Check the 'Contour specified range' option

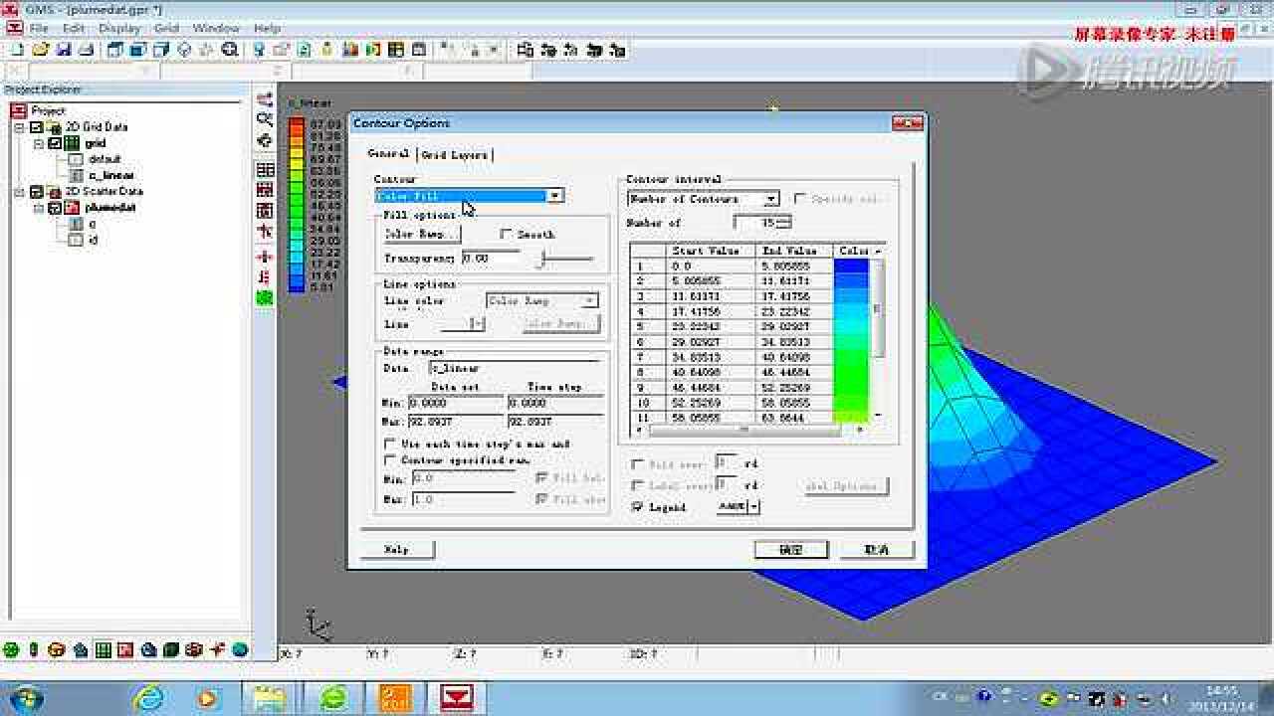pyautogui.click(x=390, y=460)
